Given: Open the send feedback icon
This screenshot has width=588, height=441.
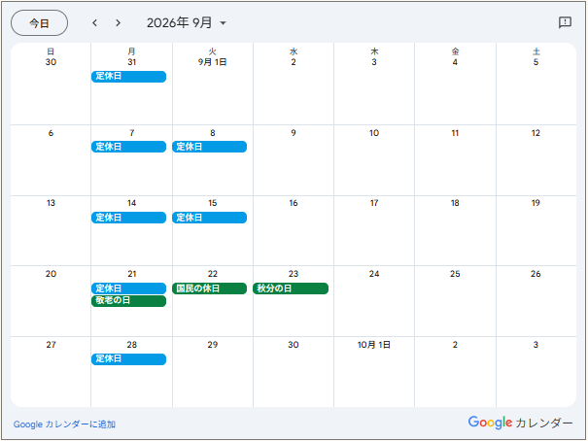Looking at the screenshot, I should (x=565, y=22).
